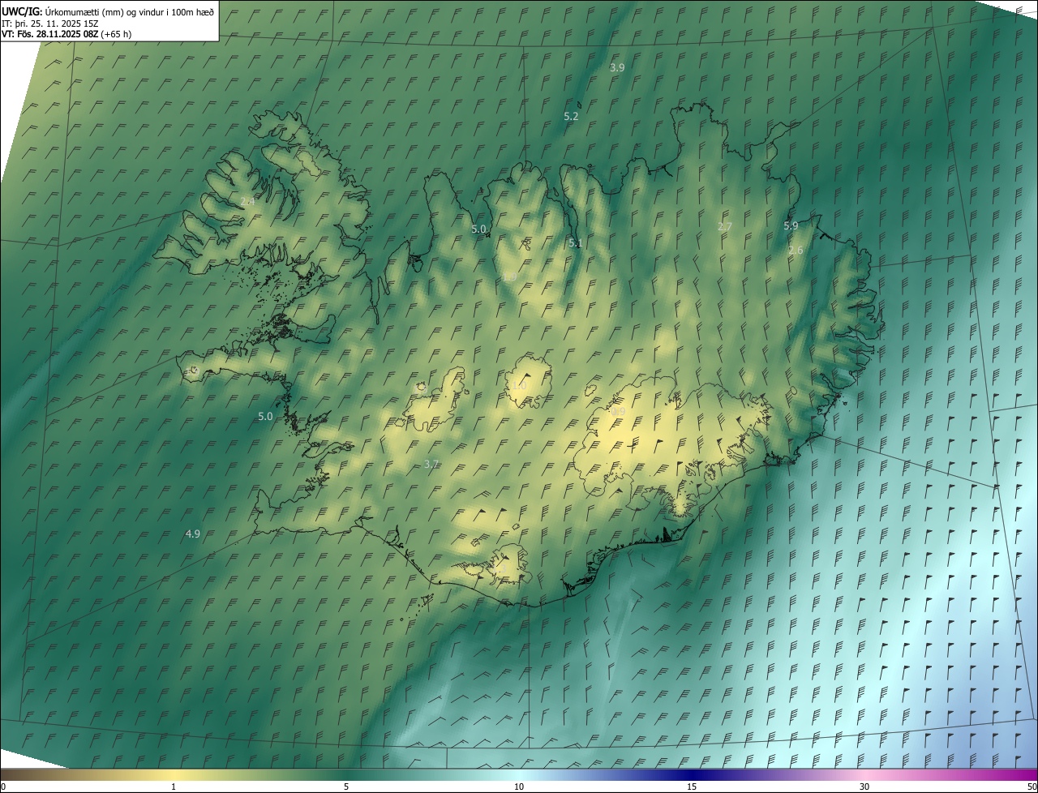Click the 0 tick label on the color scale
The height and width of the screenshot is (793, 1038).
(3, 787)
